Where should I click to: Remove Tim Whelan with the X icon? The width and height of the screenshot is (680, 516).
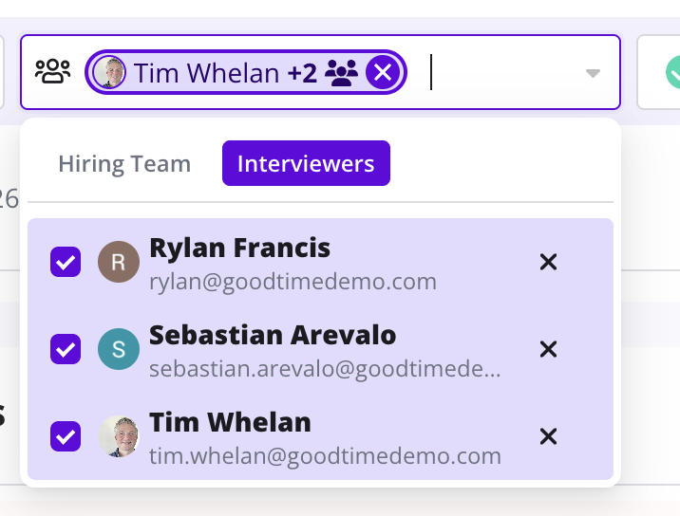point(548,436)
